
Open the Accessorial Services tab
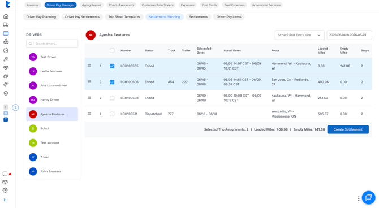(266, 5)
